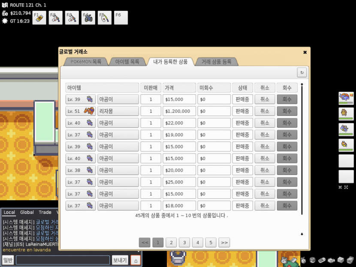Switch chat to the Global tab
This screenshot has width=356, height=267.
(x=27, y=212)
